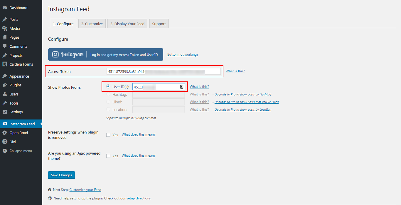The width and height of the screenshot is (401, 205).
Task: Click the Divi logo icon
Action: [5, 142]
